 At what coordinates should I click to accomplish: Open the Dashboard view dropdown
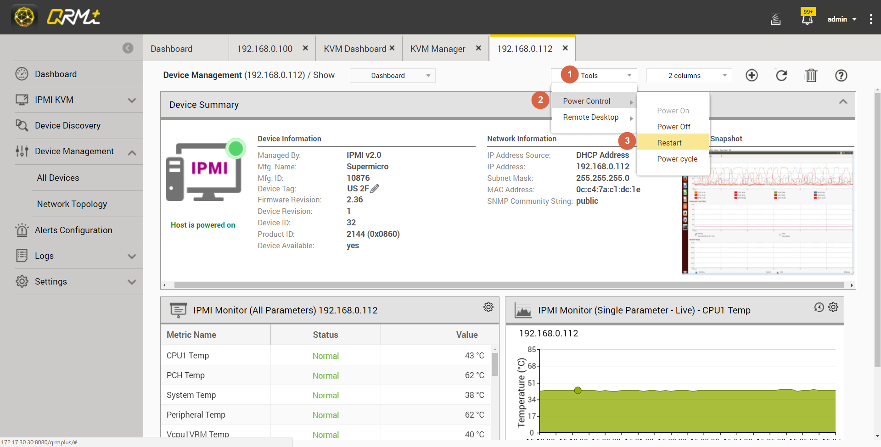tap(393, 75)
